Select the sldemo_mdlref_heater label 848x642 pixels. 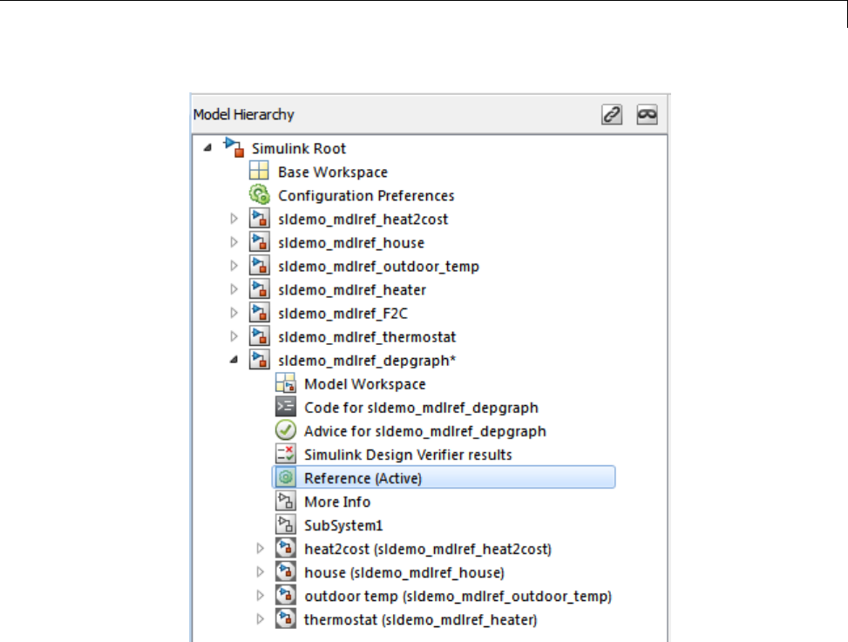(352, 290)
